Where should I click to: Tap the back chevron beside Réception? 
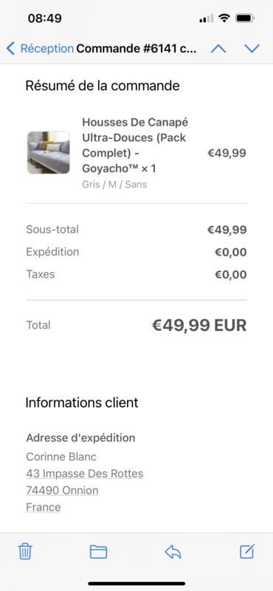tap(10, 49)
